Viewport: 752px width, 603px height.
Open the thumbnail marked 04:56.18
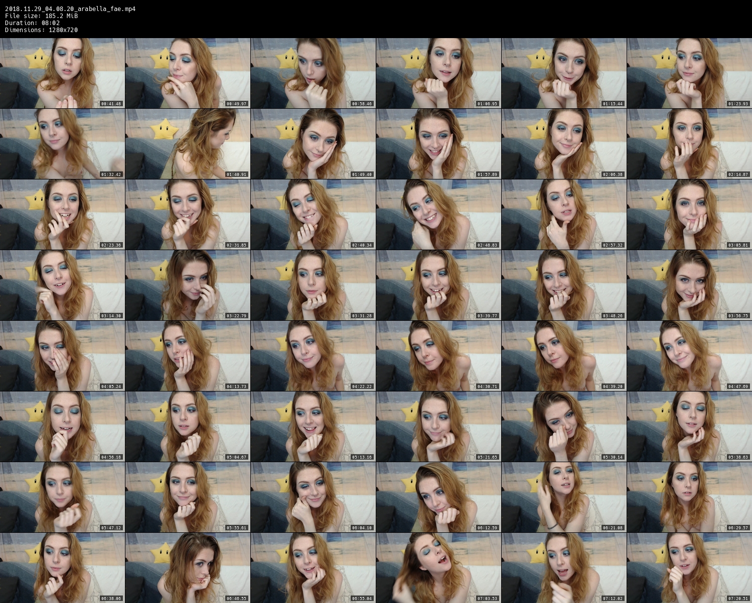point(62,427)
